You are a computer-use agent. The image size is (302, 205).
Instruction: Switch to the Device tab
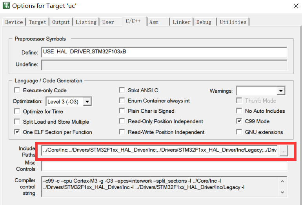click(x=14, y=22)
